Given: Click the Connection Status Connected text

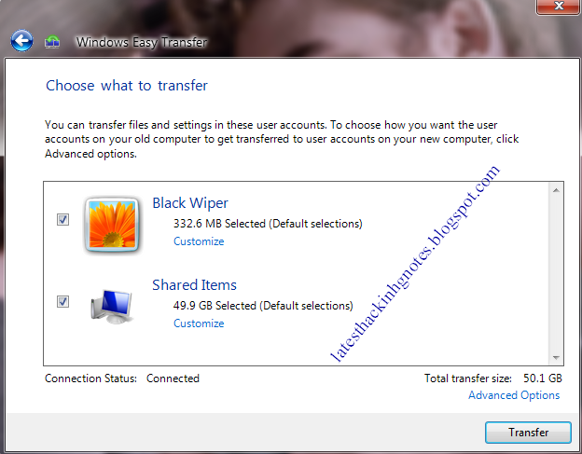Looking at the screenshot, I should 122,378.
